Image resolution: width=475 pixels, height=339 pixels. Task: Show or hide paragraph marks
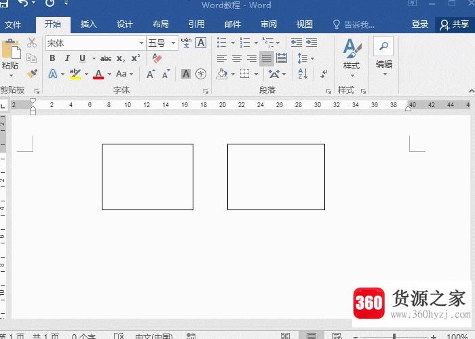[x=324, y=74]
